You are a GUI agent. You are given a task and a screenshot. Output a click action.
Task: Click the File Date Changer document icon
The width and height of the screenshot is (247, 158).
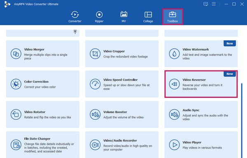click(16, 145)
